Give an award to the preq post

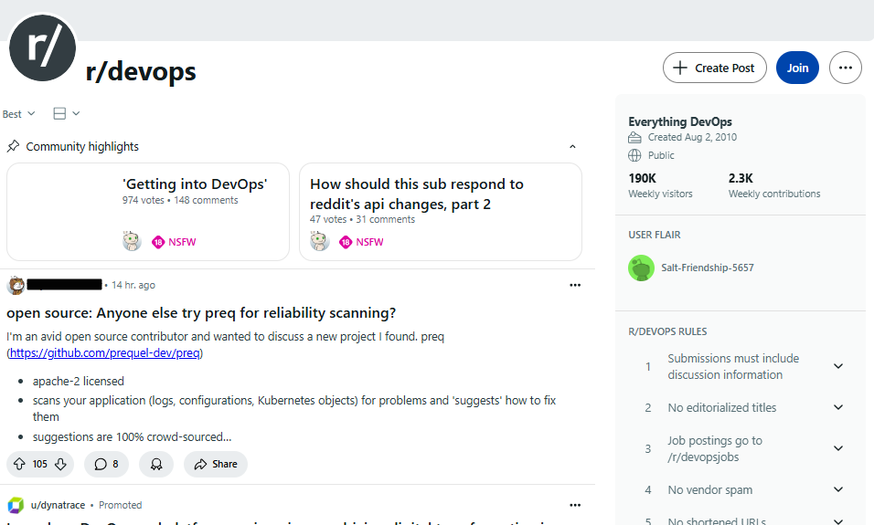coord(156,465)
